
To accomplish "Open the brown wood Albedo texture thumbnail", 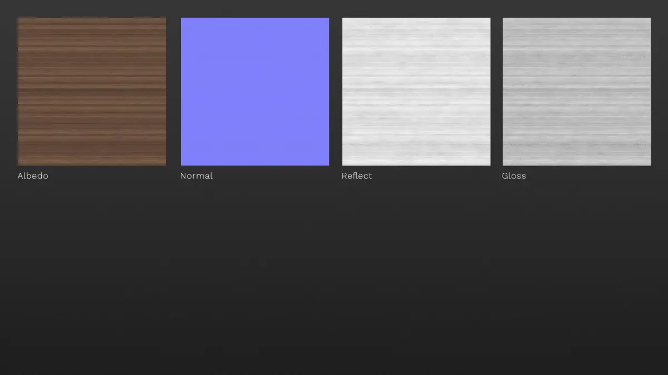I will coord(92,92).
